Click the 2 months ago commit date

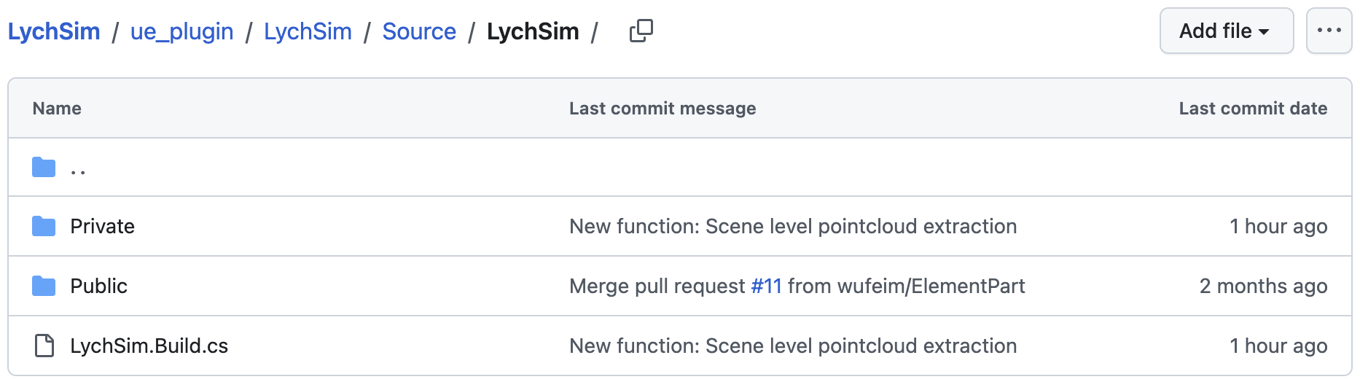1263,286
